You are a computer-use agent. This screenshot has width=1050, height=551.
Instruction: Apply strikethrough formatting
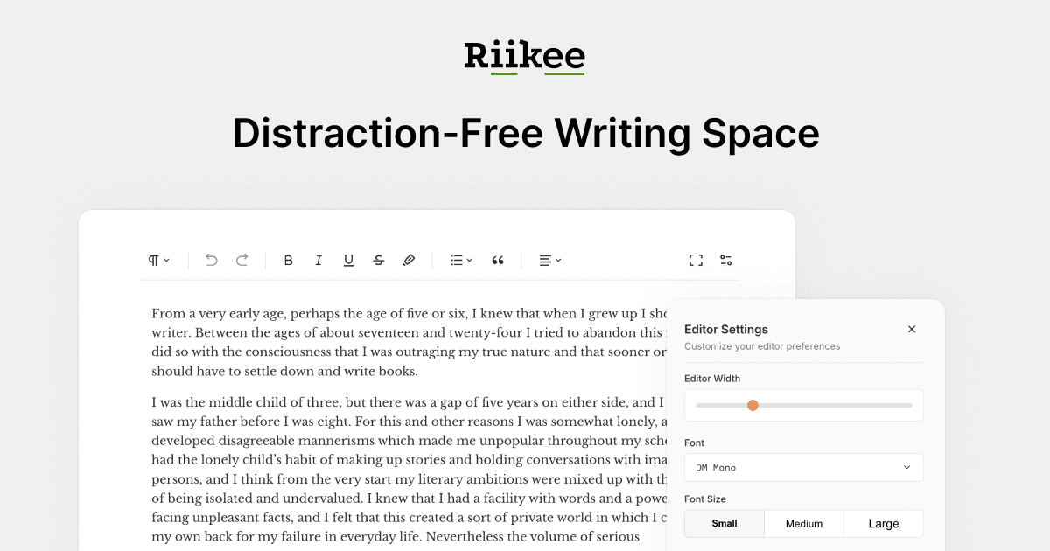pos(378,260)
